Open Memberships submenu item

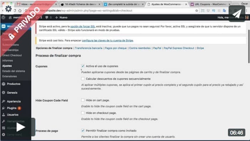[x=10, y=50]
